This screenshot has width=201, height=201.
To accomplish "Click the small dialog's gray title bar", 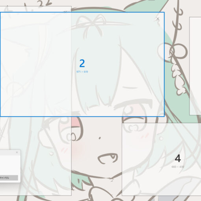I will click(x=8, y=153).
